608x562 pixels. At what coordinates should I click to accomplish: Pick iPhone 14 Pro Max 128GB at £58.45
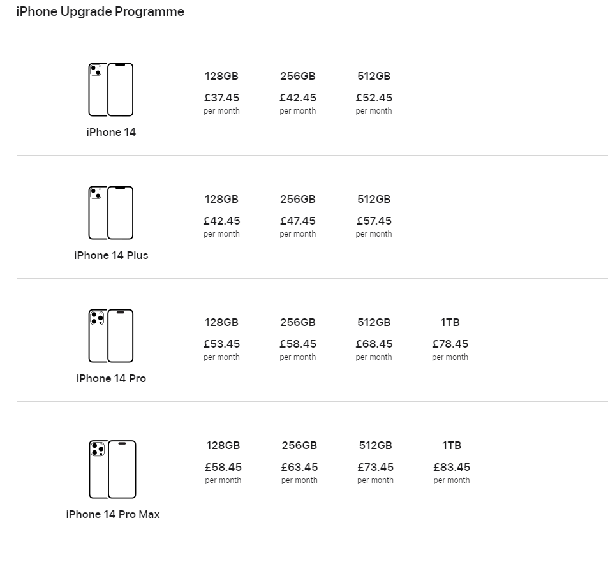pos(223,462)
